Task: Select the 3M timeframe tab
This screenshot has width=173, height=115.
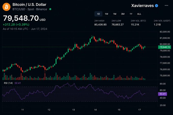Action: [x=123, y=14]
